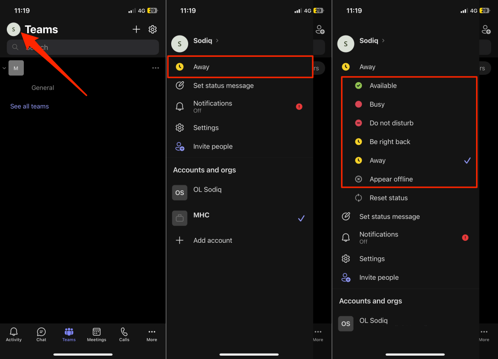Open Sodiq profile chevron in middle panel
Viewport: 498px width, 359px height.
(x=217, y=41)
